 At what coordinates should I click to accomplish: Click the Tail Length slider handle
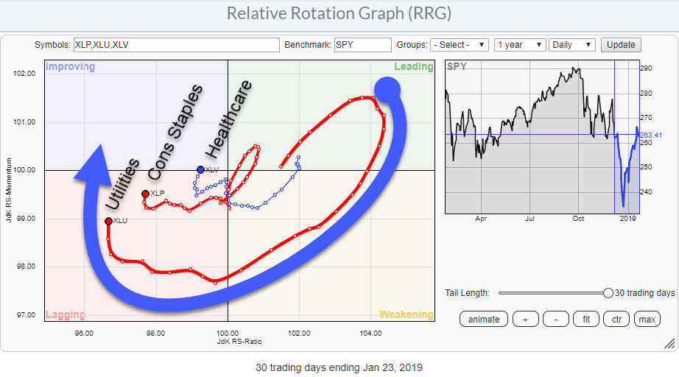(608, 293)
